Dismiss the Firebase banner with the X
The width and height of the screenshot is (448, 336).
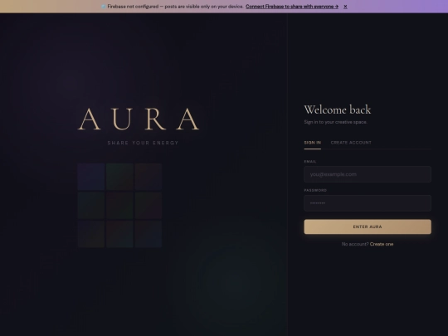click(345, 7)
